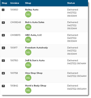Screen dimensions: 91x98
Task: Click the Status column header
Action: pos(71,3)
